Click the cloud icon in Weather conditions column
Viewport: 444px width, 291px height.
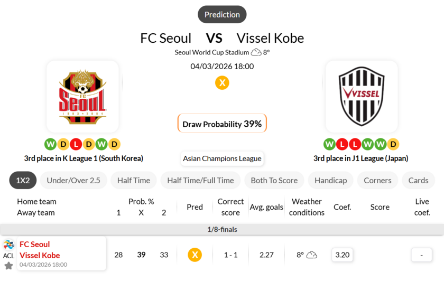click(312, 255)
